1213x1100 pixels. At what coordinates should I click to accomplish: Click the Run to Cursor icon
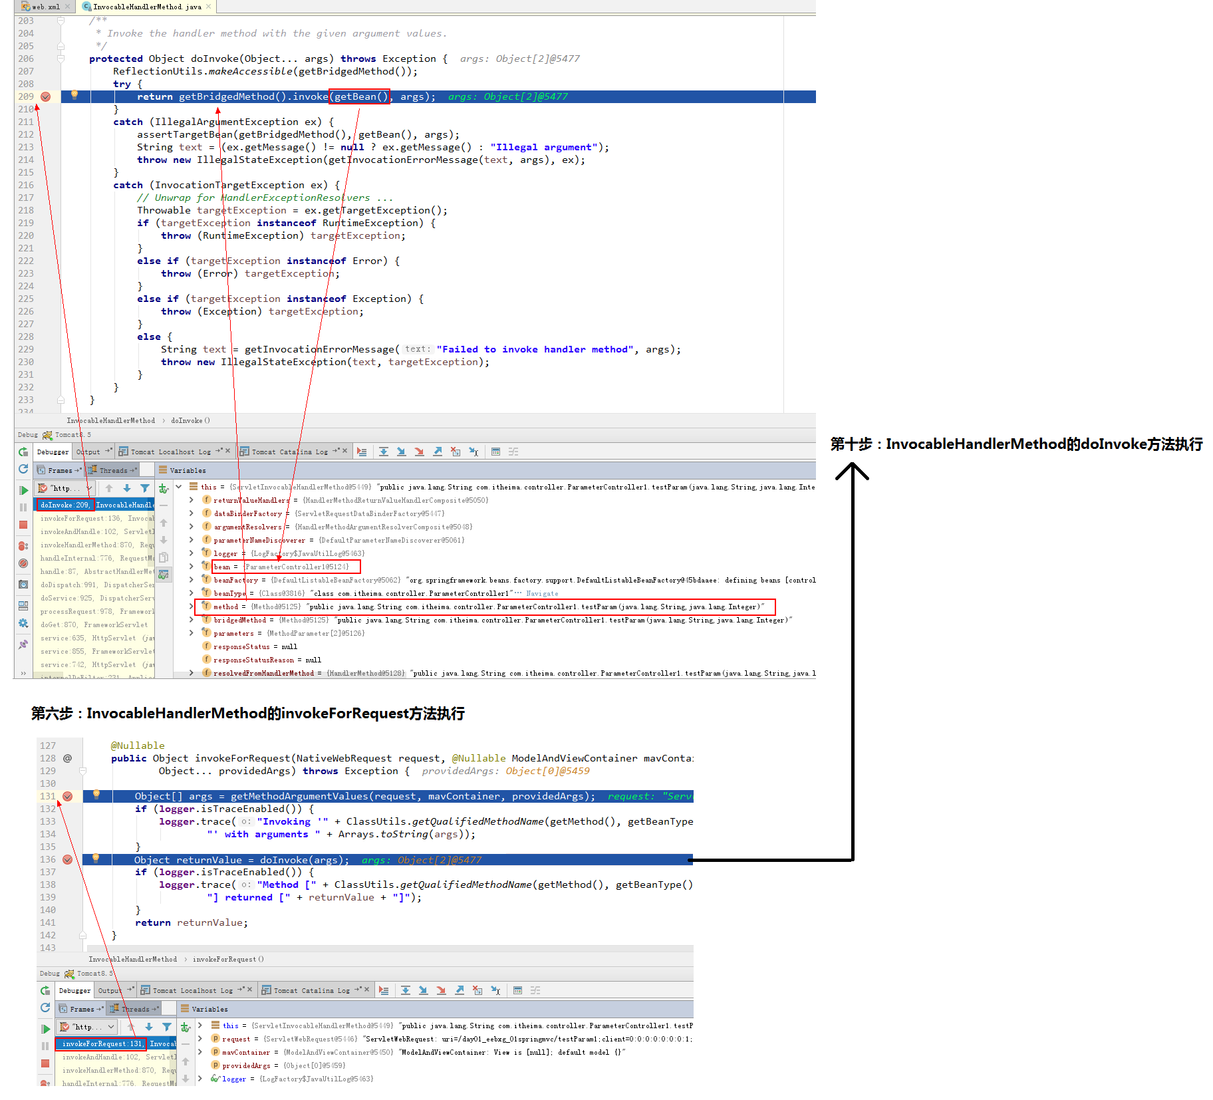tap(473, 452)
